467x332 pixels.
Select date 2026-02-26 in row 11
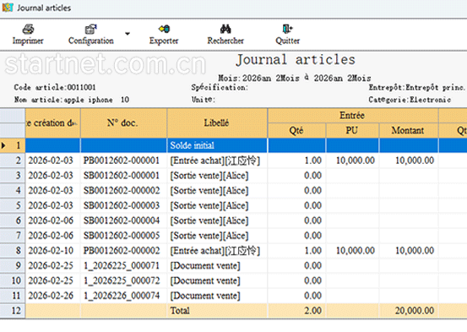pyautogui.click(x=52, y=296)
